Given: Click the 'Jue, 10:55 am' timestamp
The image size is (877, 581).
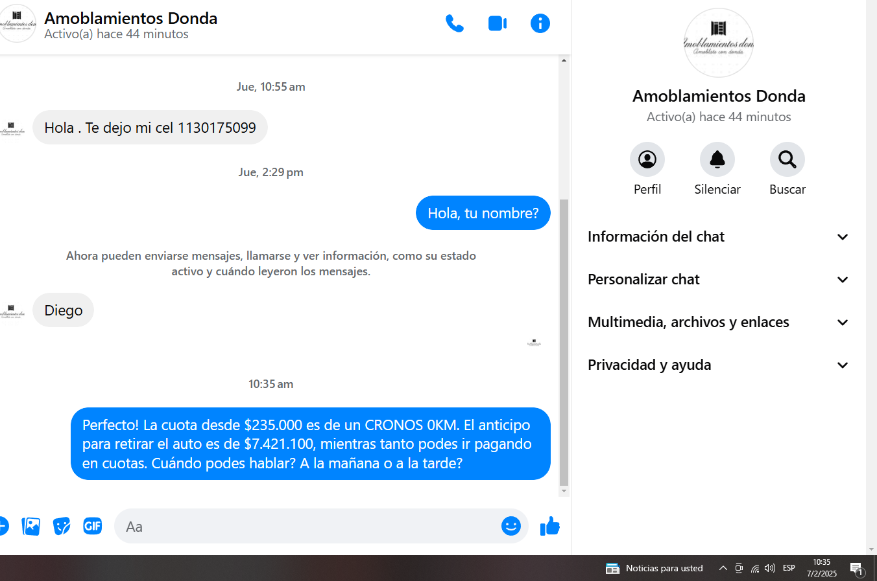Looking at the screenshot, I should point(271,87).
